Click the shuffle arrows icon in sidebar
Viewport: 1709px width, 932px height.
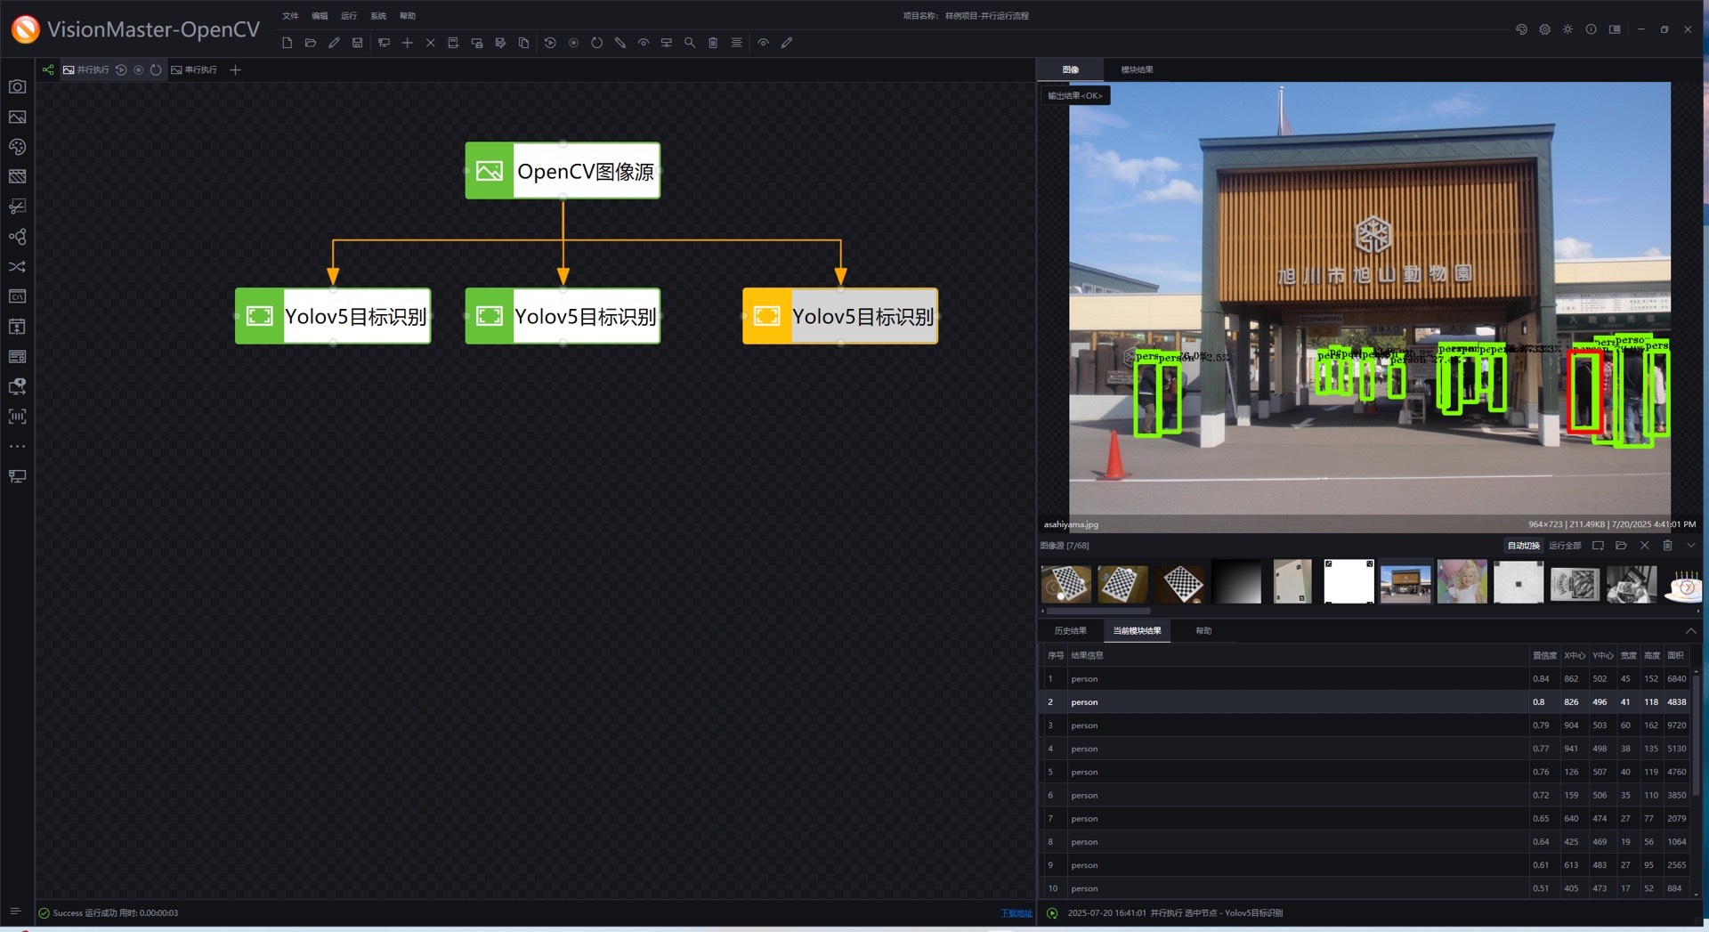pos(17,267)
